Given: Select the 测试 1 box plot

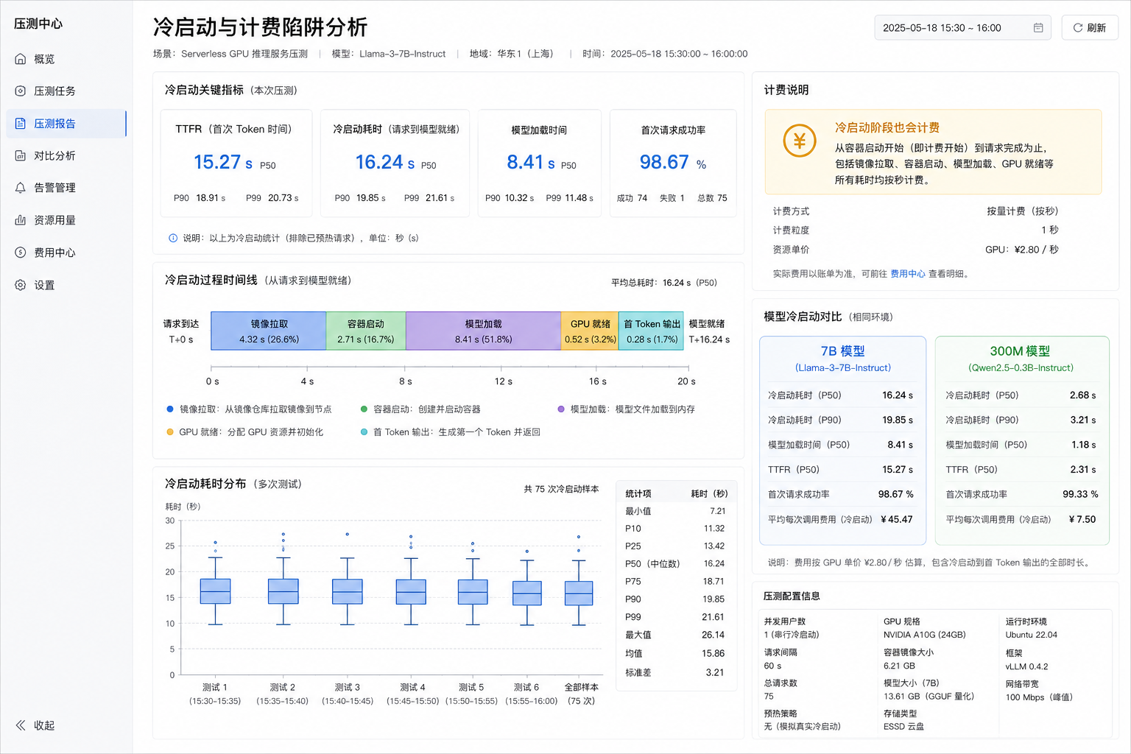Looking at the screenshot, I should pos(215,591).
